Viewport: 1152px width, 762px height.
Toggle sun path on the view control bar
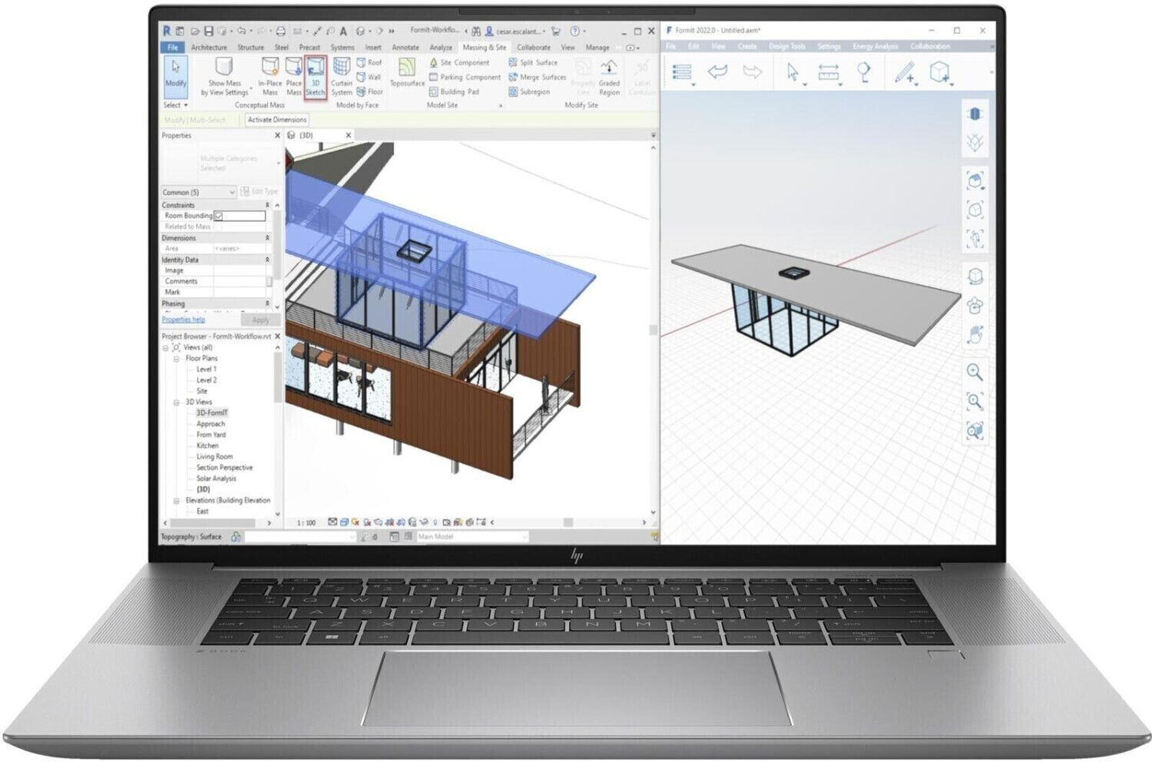click(354, 522)
